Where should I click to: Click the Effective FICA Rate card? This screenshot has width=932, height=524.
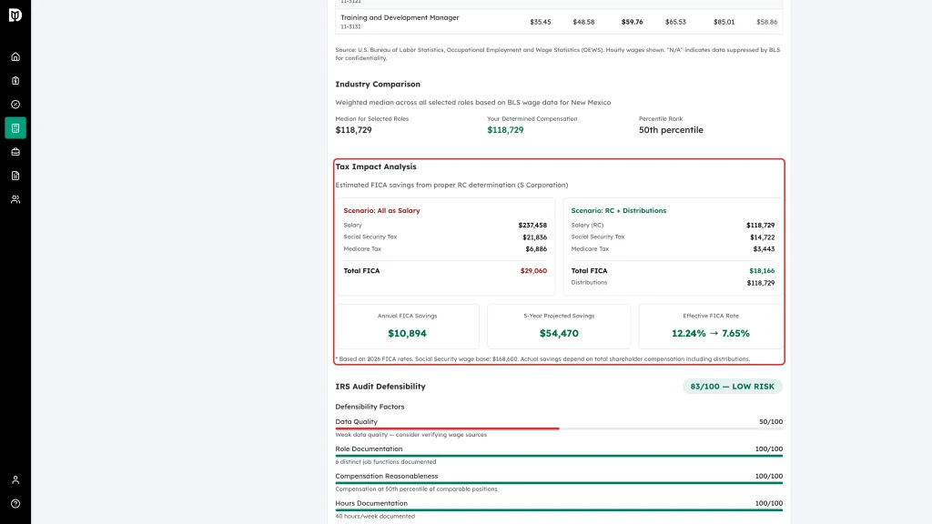[x=711, y=327]
